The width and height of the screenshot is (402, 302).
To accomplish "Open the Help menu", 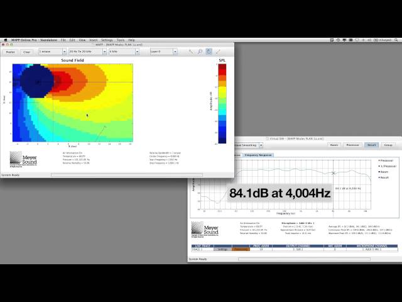I will (x=131, y=40).
